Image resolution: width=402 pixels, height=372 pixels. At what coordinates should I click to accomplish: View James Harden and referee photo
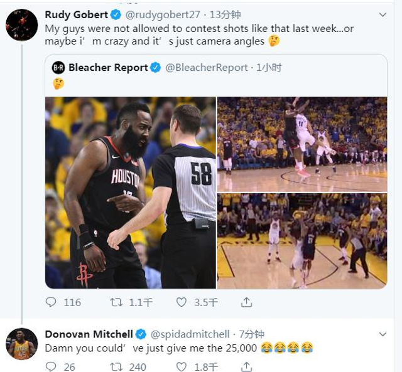[x=130, y=193]
